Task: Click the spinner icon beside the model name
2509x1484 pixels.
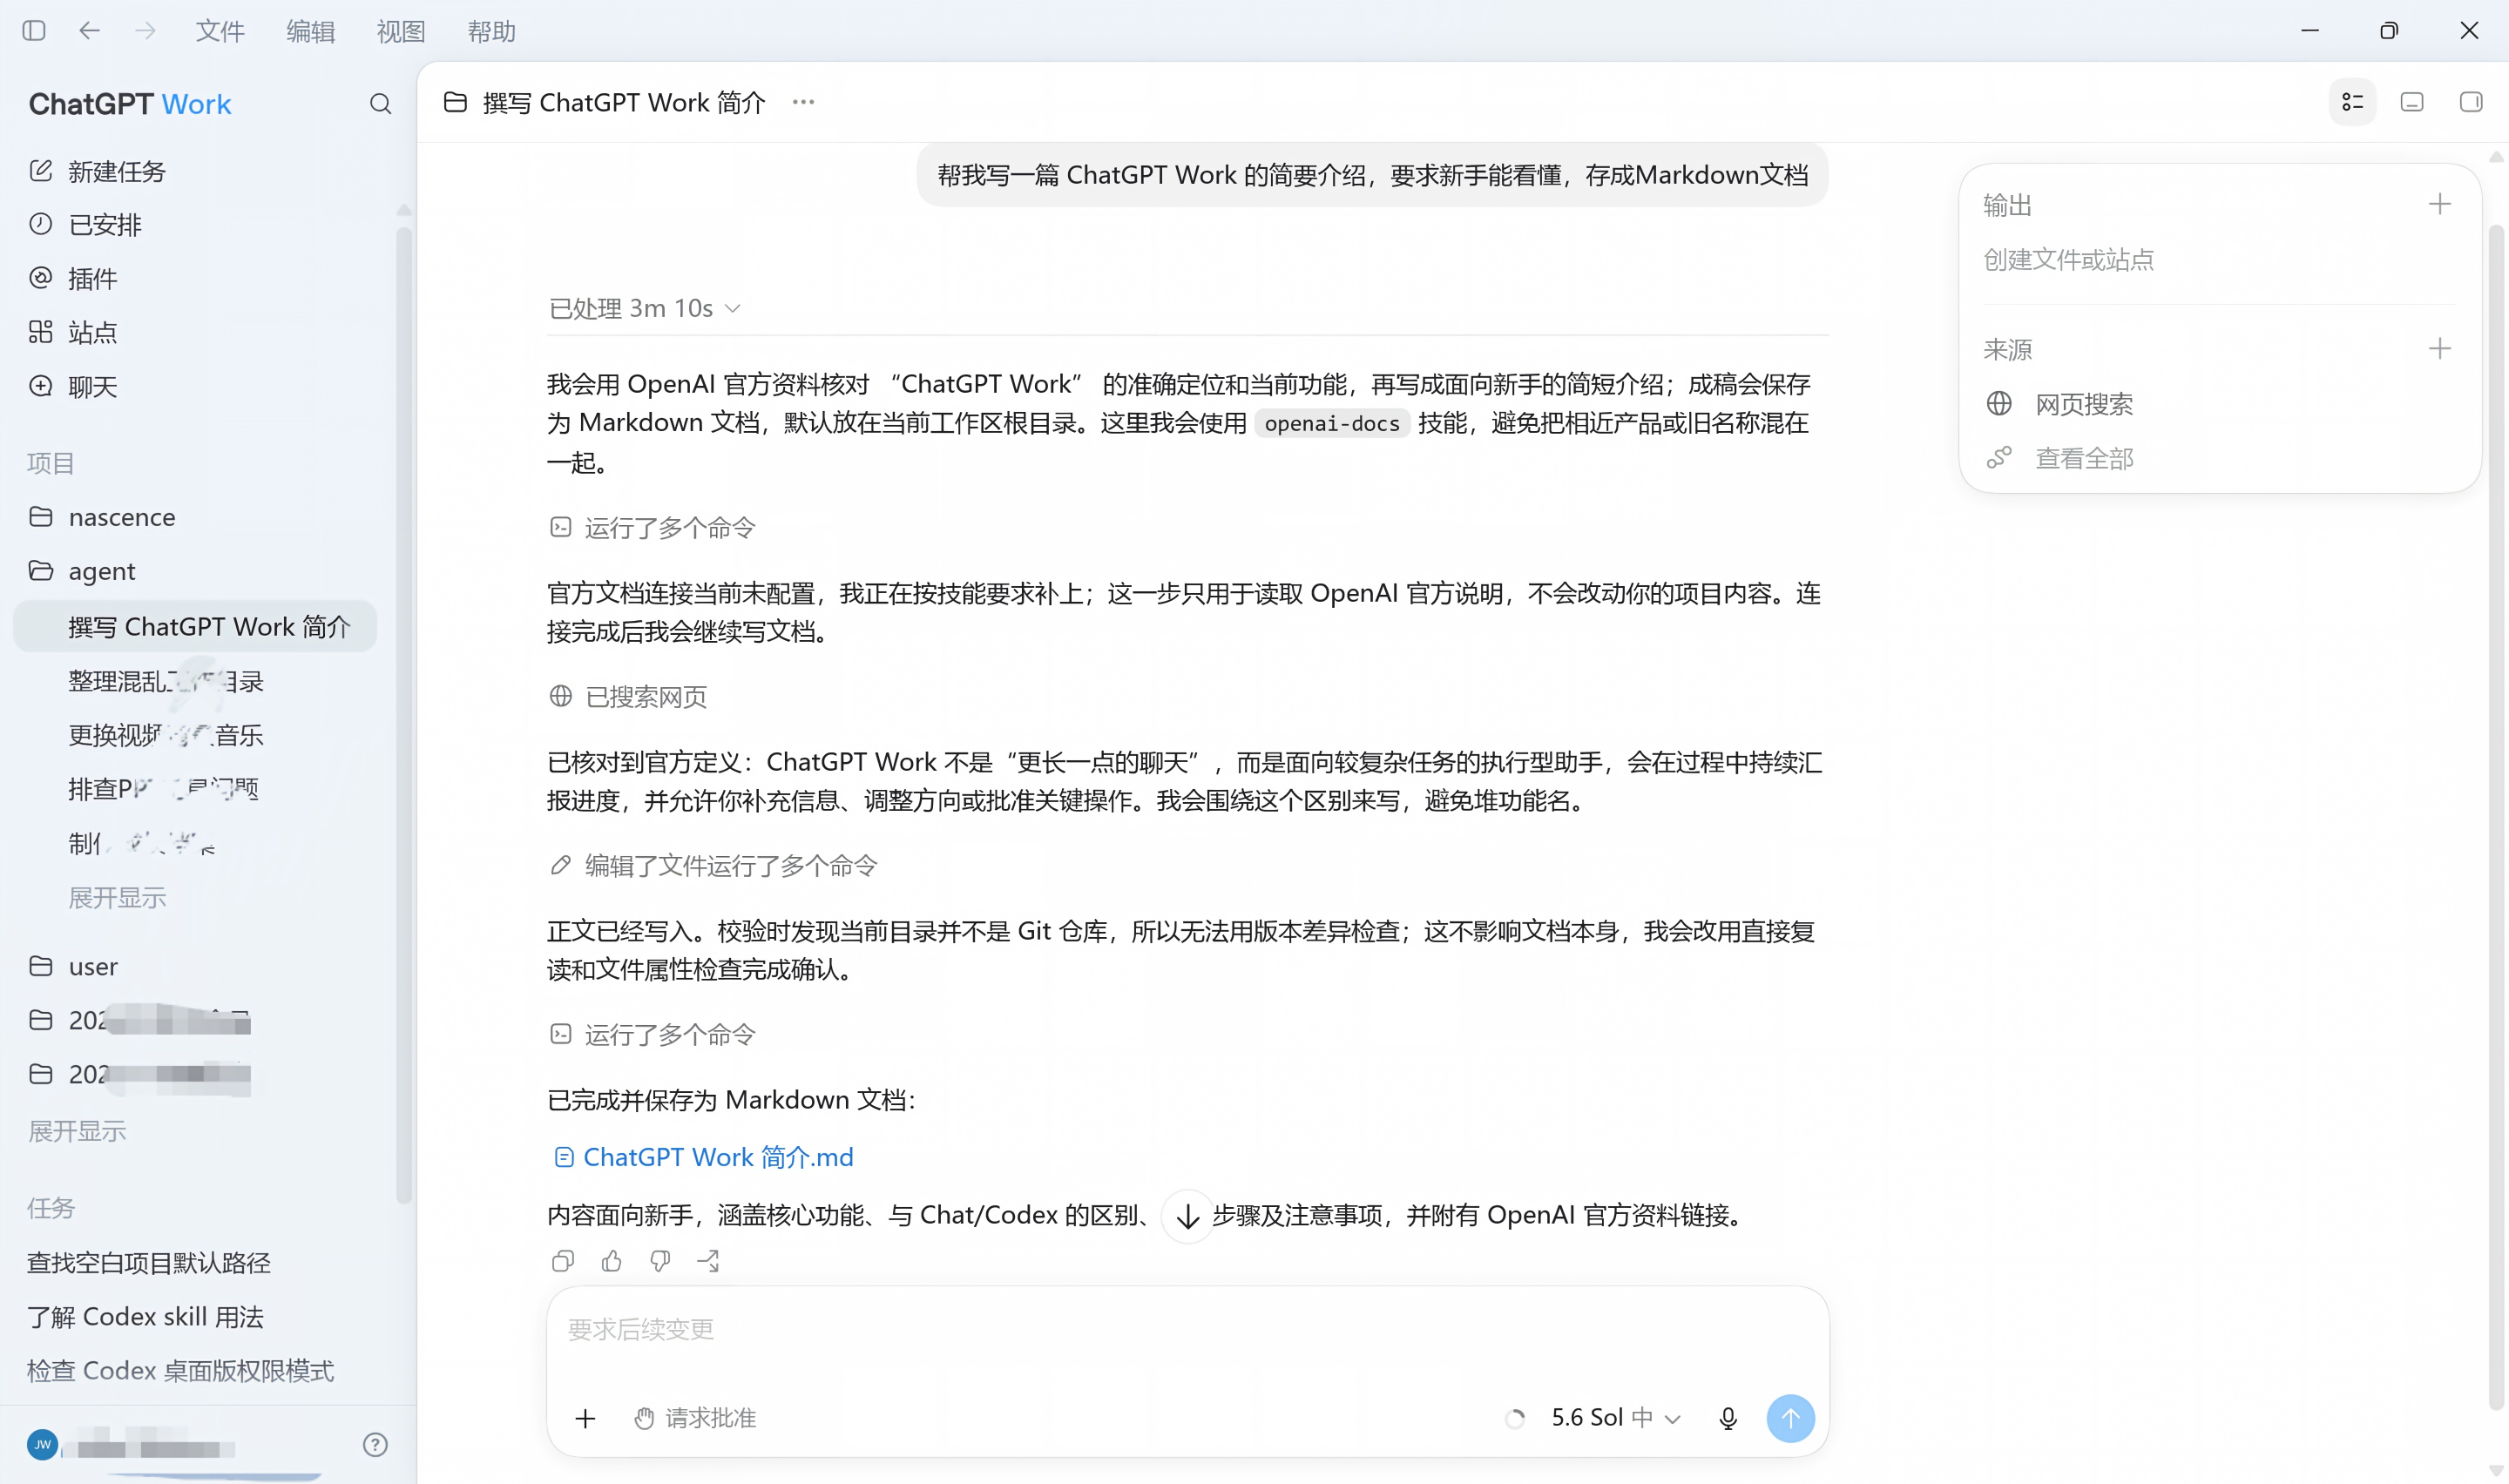Action: pos(1515,1419)
